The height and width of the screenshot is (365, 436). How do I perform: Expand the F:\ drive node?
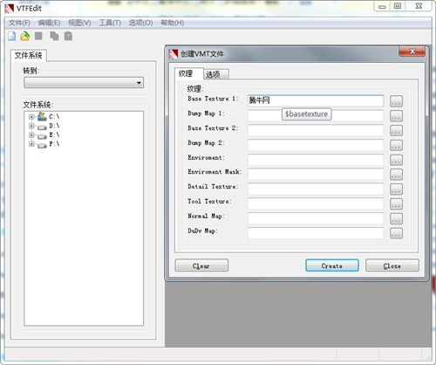31,144
